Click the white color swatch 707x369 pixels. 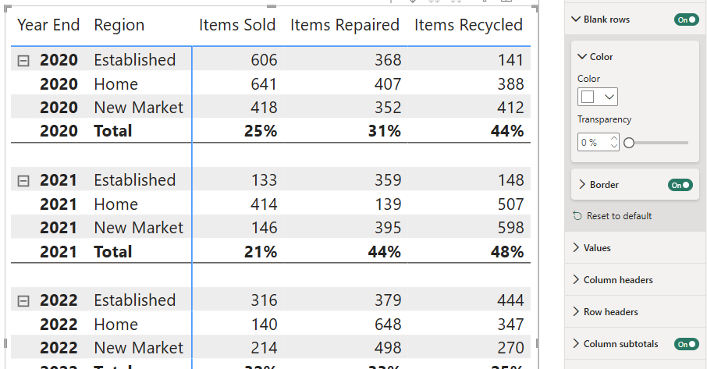(588, 97)
